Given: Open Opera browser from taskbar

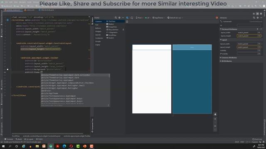Looking at the screenshot, I should click(71, 146).
